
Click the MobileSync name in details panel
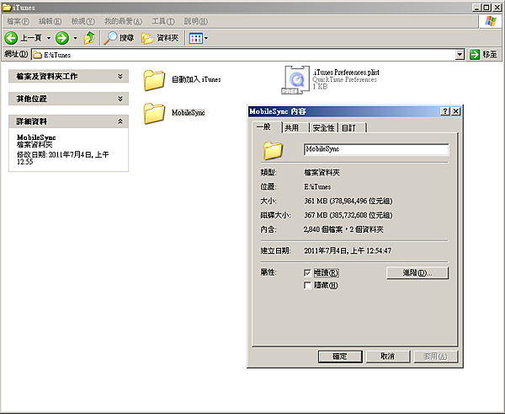click(36, 137)
